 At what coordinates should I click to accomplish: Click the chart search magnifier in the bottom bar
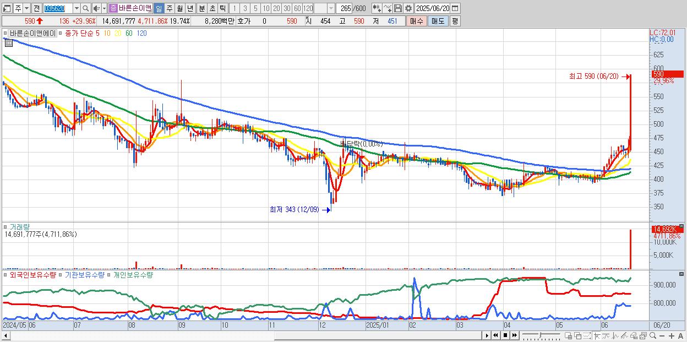pyautogui.click(x=653, y=335)
